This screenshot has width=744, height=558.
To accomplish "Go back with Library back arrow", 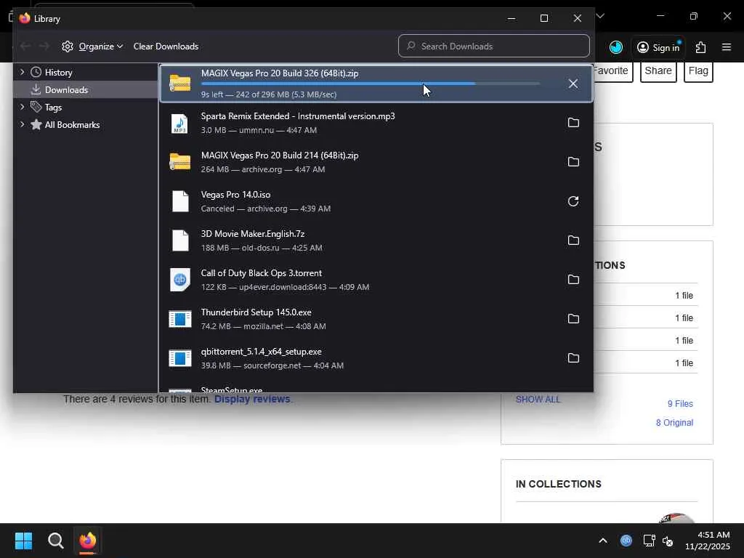I will tap(25, 46).
